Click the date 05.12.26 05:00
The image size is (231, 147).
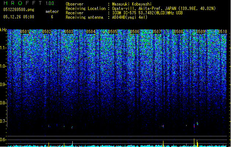19,17
